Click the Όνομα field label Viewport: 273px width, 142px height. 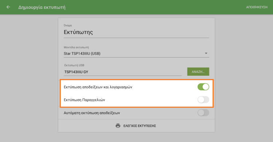(68, 25)
